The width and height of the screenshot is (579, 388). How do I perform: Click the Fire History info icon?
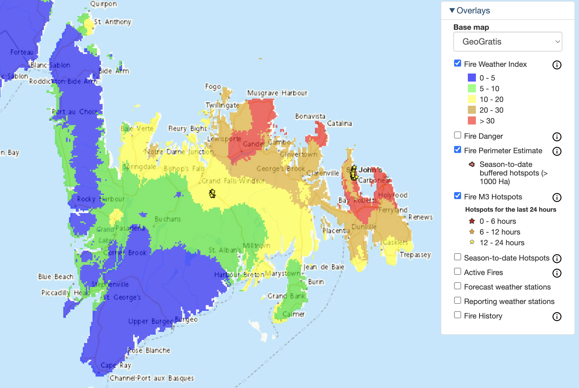tap(557, 317)
